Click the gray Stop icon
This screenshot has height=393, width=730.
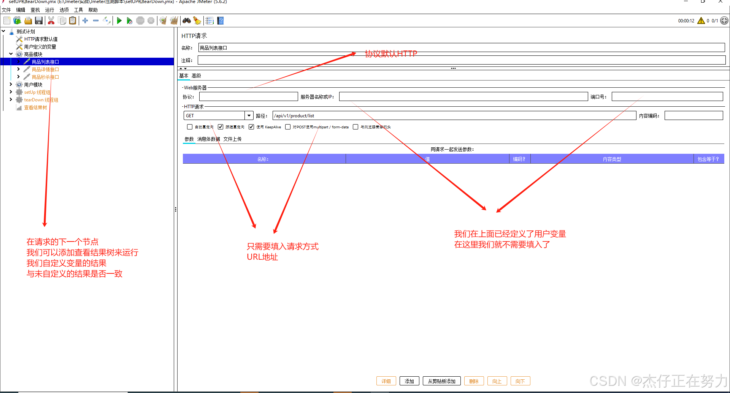[x=140, y=21]
